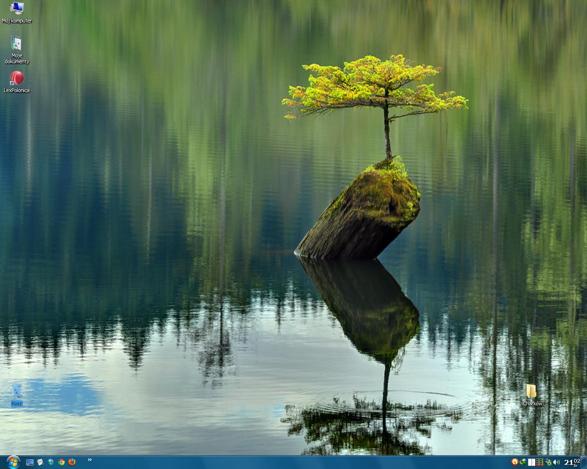Click the white bars monitor tray icon
The width and height of the screenshot is (587, 469).
coord(532,462)
